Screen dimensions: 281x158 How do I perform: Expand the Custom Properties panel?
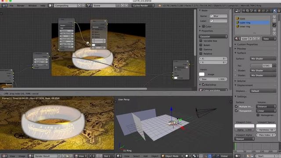(x=235, y=44)
